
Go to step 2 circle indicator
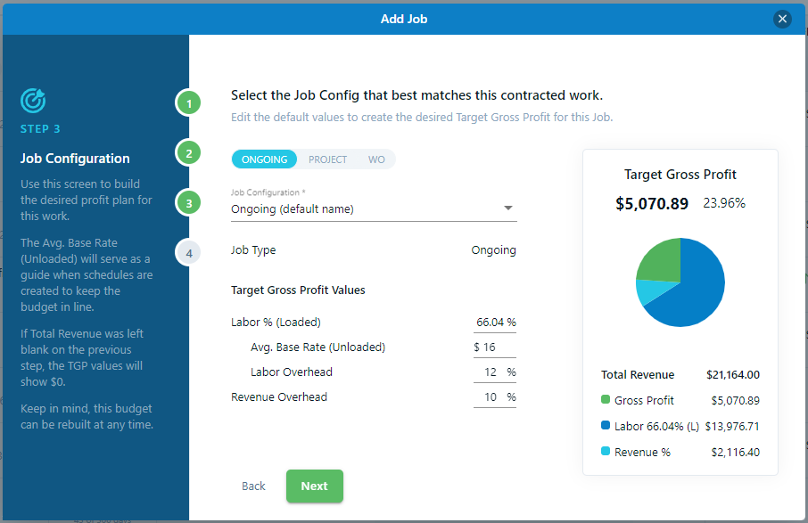(188, 153)
